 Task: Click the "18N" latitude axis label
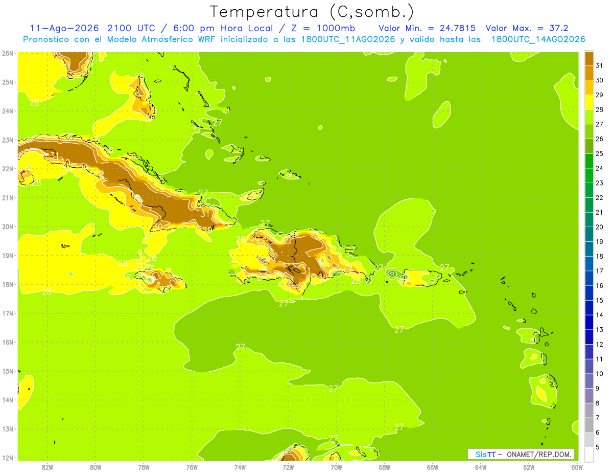(8, 284)
